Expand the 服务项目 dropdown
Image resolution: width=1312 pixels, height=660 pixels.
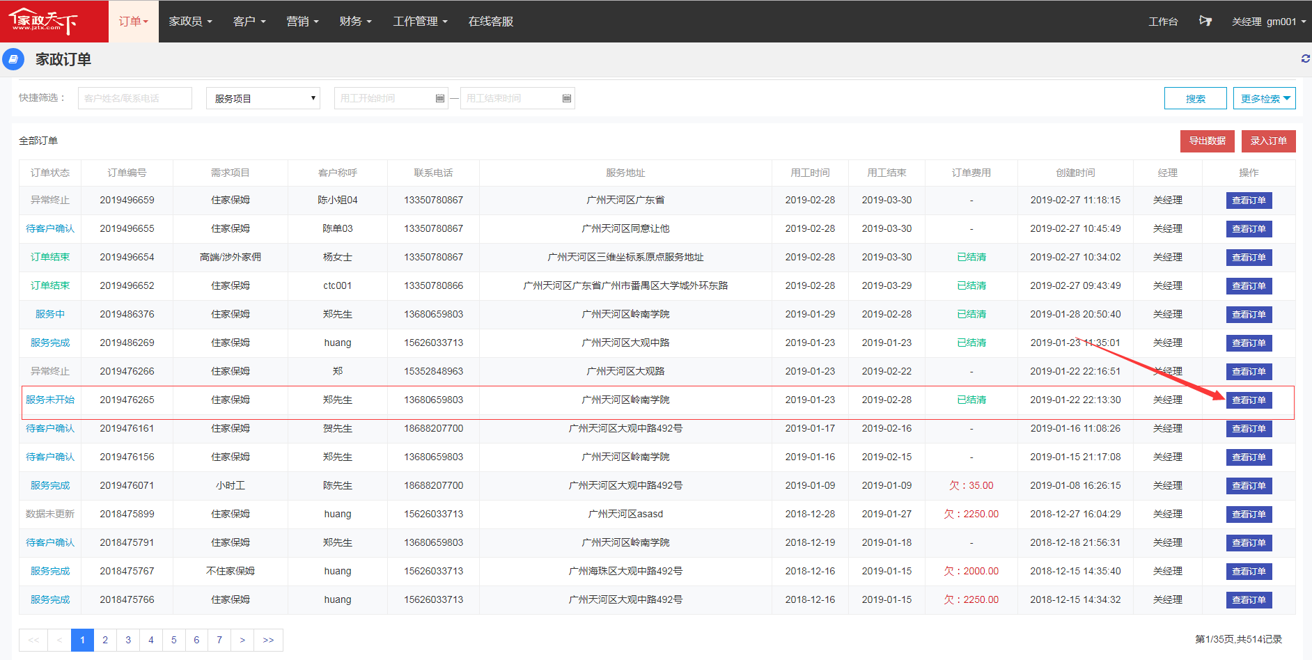pyautogui.click(x=263, y=98)
